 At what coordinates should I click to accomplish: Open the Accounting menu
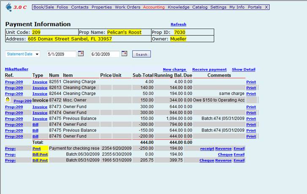[154, 7]
